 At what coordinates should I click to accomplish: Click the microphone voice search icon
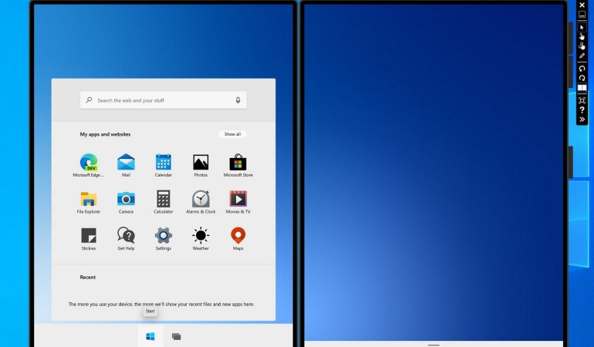click(x=238, y=100)
